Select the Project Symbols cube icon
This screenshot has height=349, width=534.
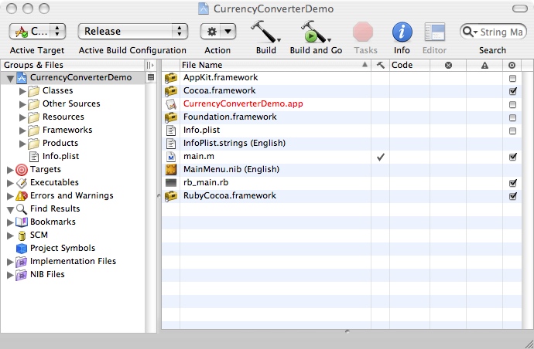(x=22, y=249)
